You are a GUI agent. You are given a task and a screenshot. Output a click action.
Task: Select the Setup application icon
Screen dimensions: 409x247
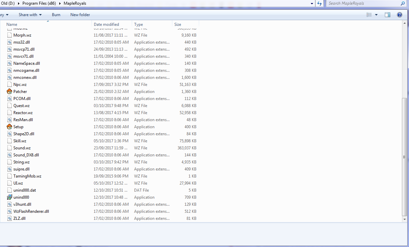coord(9,127)
